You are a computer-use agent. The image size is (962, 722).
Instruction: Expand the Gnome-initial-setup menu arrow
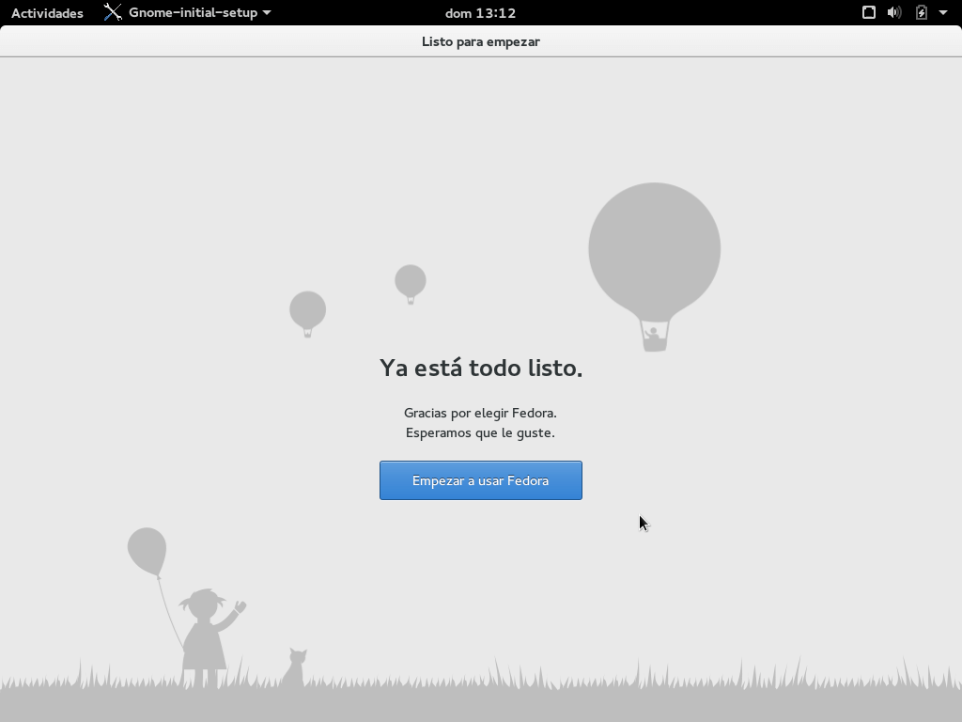[267, 12]
